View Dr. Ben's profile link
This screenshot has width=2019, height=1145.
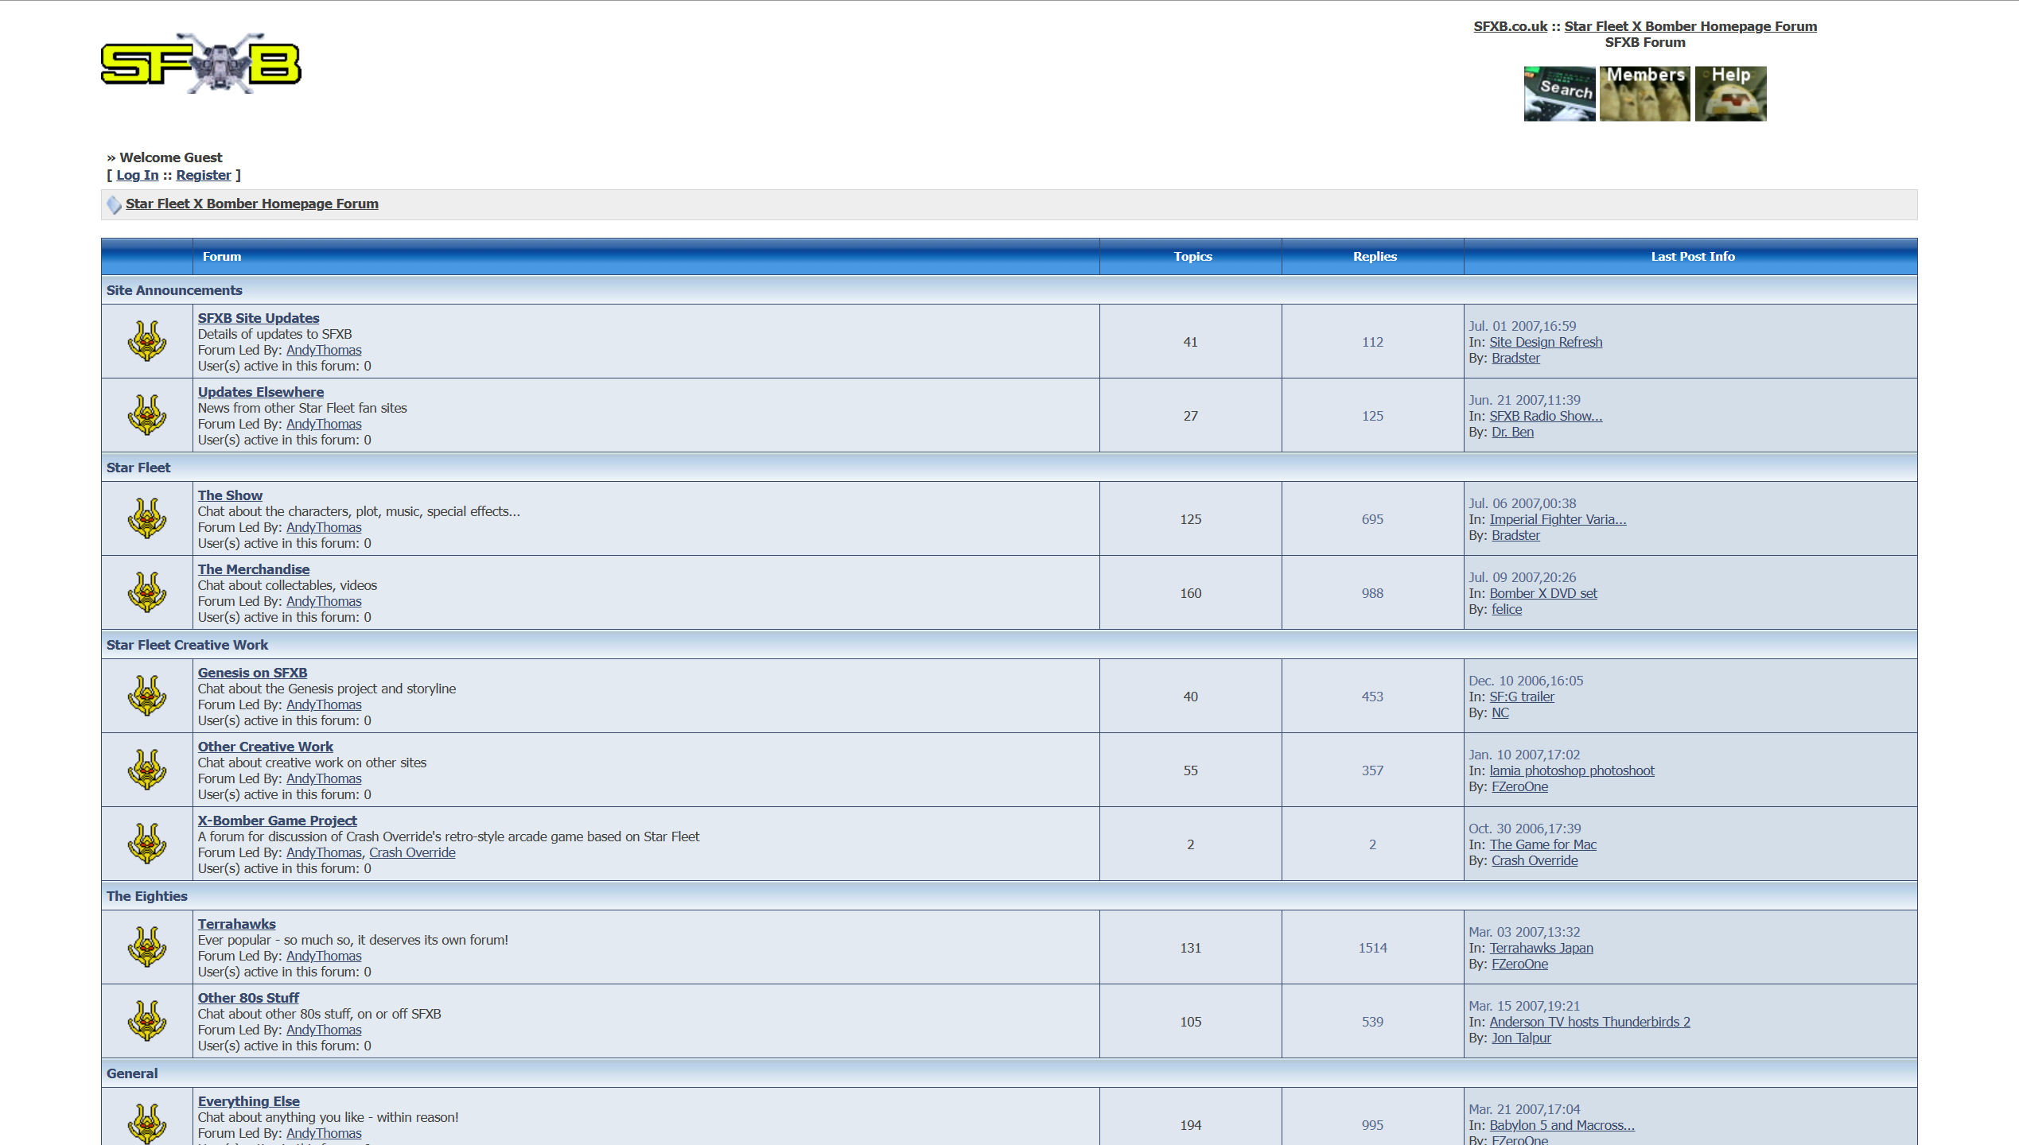click(1512, 432)
